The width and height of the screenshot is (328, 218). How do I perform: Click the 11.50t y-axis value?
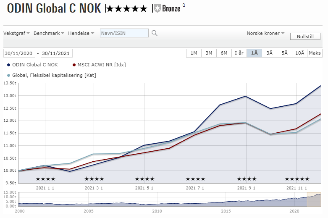pos(10,133)
